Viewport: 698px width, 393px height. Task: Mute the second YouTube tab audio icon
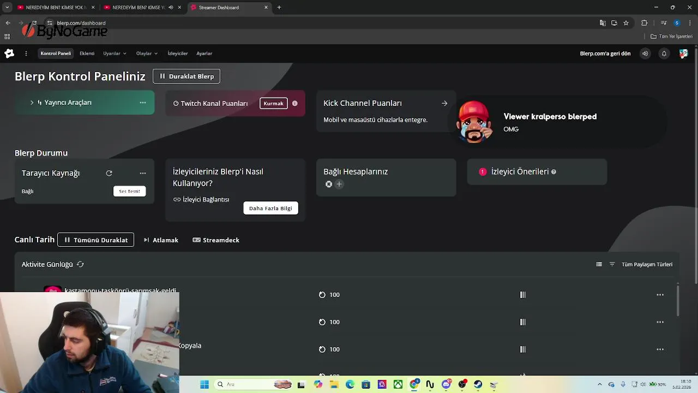[171, 8]
